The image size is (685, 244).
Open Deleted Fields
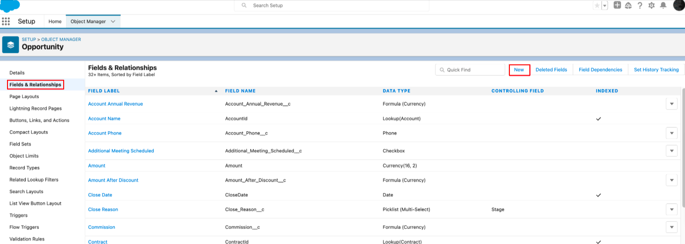pyautogui.click(x=551, y=70)
